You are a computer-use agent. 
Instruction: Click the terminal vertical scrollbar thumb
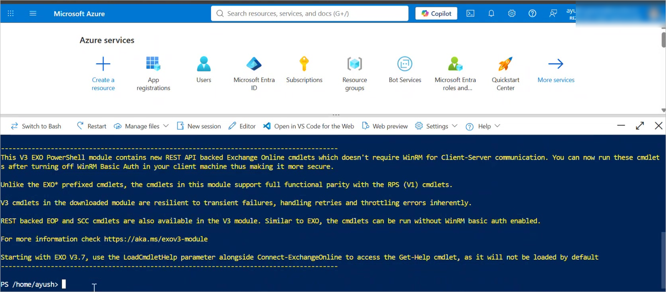664,260
